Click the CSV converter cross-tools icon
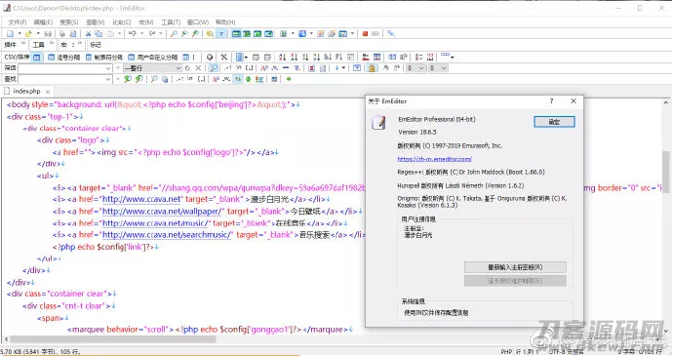Image resolution: width=673 pixels, height=356 pixels. click(x=224, y=57)
